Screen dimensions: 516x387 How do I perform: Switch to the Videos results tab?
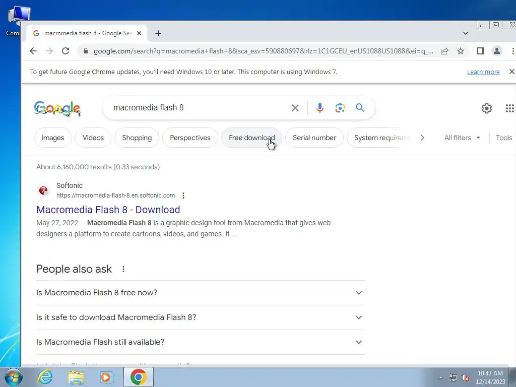pyautogui.click(x=93, y=138)
